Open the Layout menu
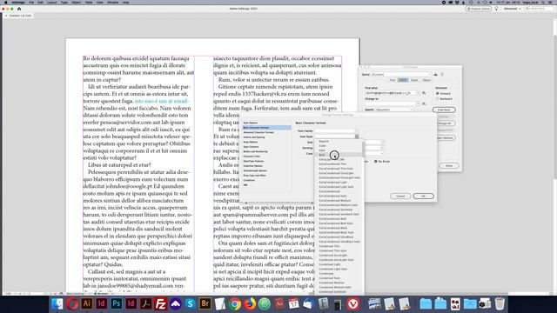 point(52,2)
